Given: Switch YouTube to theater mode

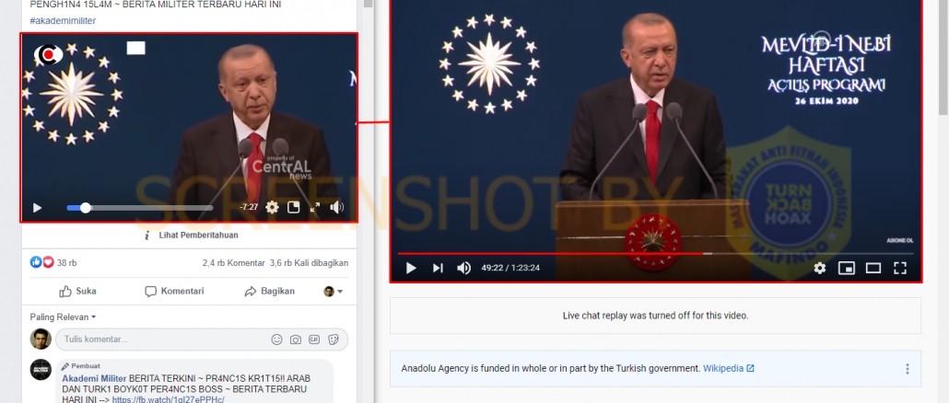Looking at the screenshot, I should point(873,268).
